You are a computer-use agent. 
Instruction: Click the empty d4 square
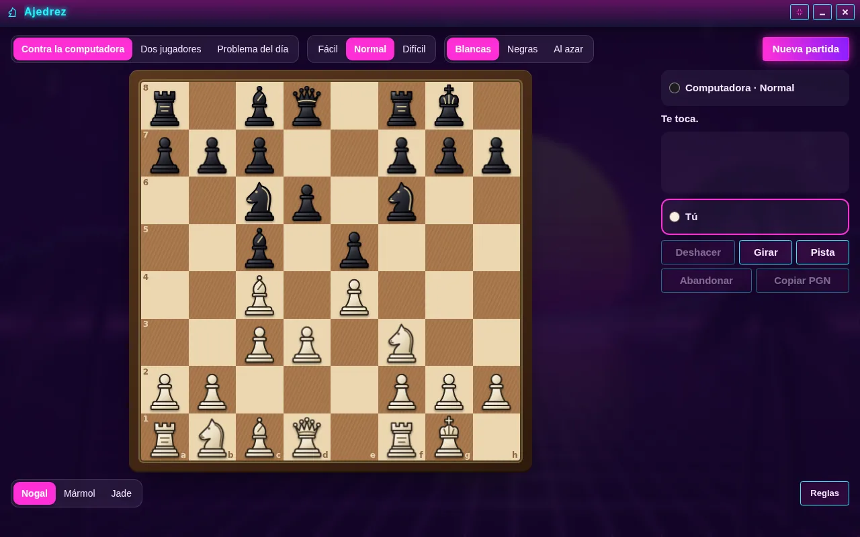pos(307,295)
